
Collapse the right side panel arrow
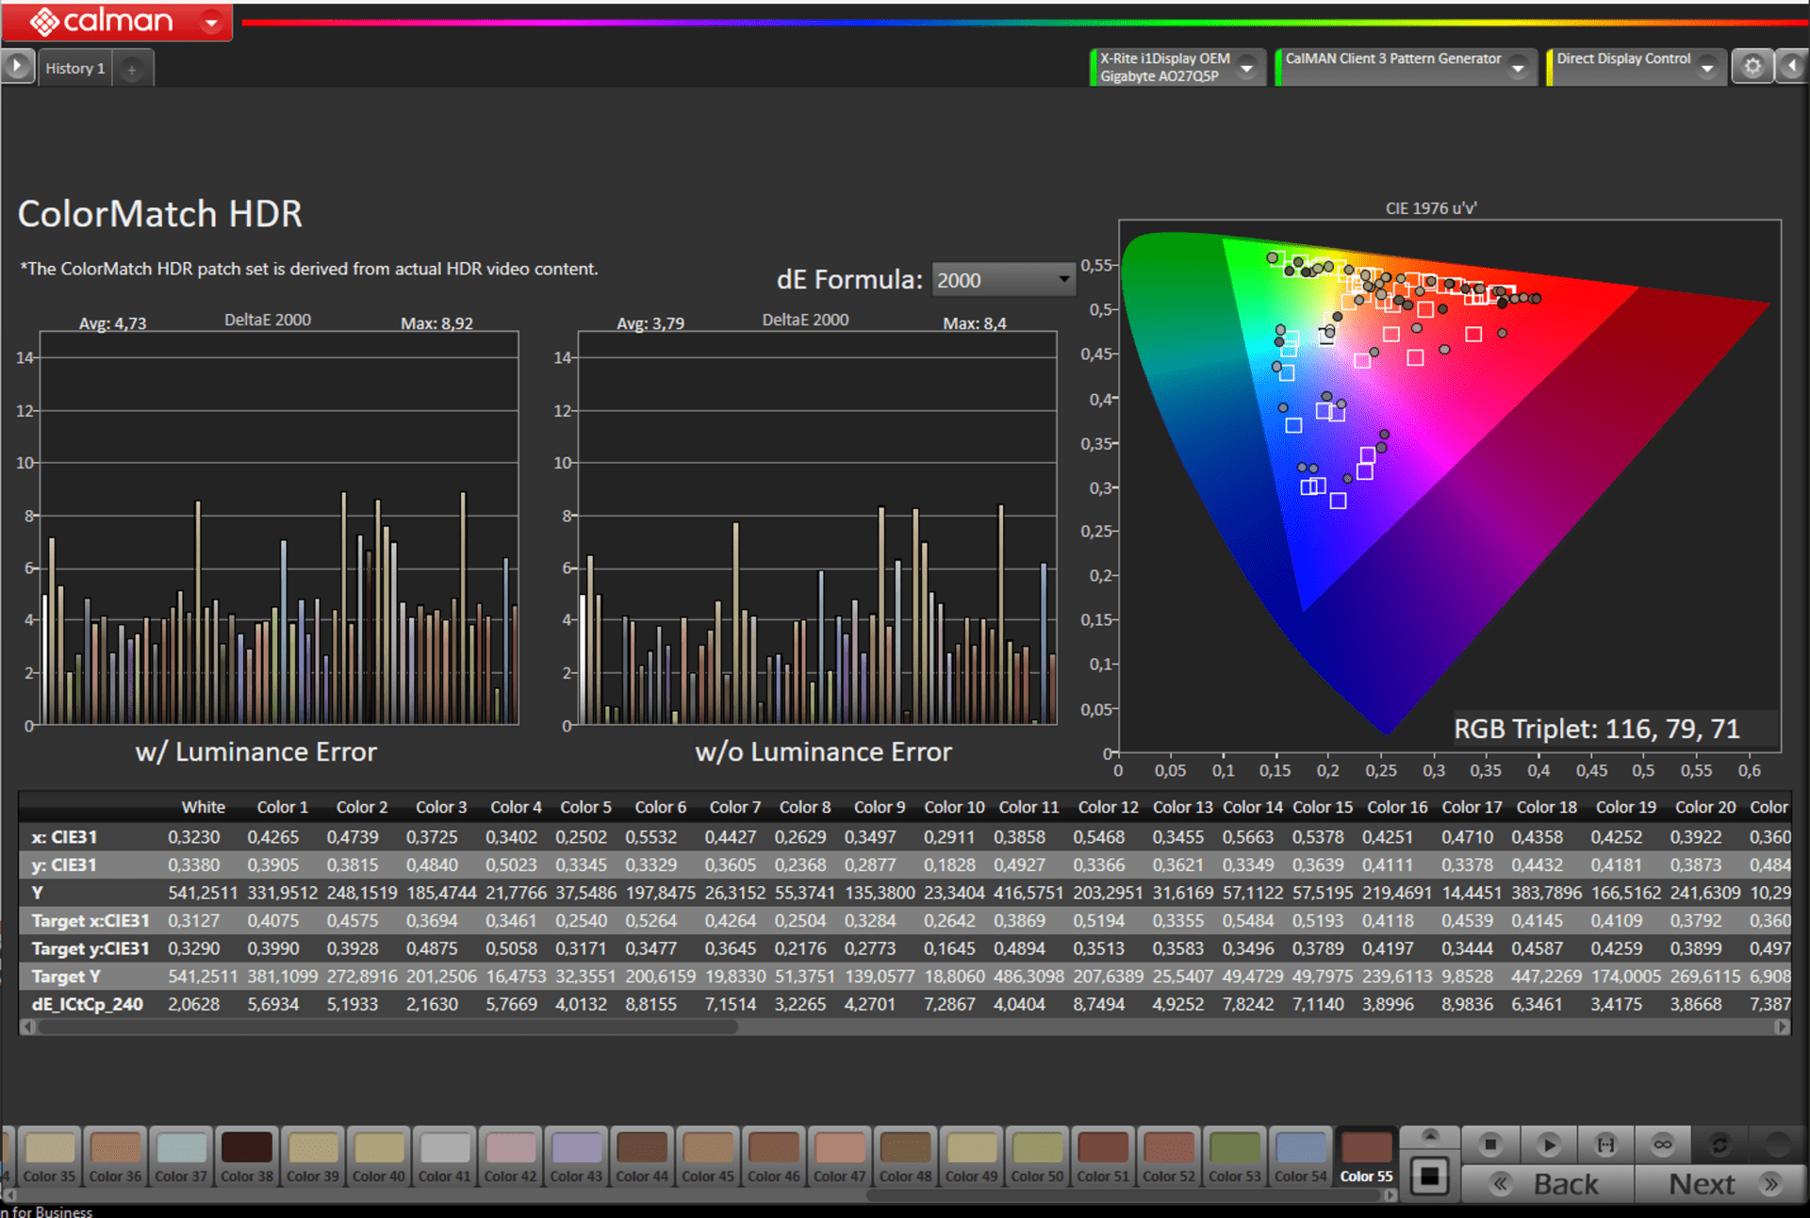(1792, 67)
